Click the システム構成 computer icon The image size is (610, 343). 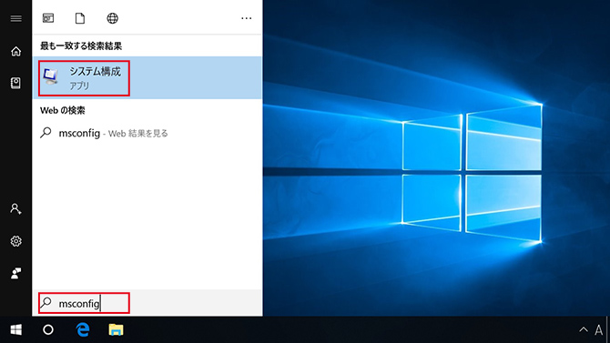[x=51, y=76]
